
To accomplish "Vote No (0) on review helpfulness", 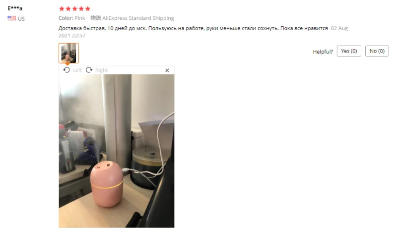I will point(377,51).
